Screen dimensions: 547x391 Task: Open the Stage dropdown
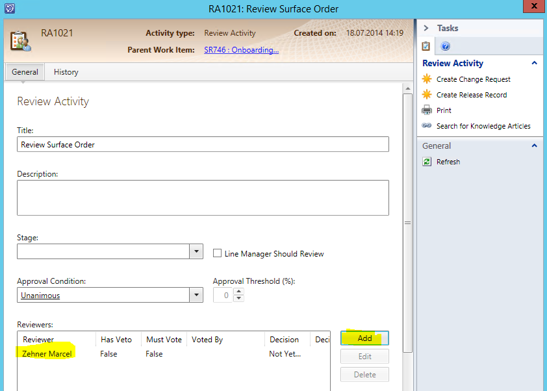pyautogui.click(x=196, y=251)
